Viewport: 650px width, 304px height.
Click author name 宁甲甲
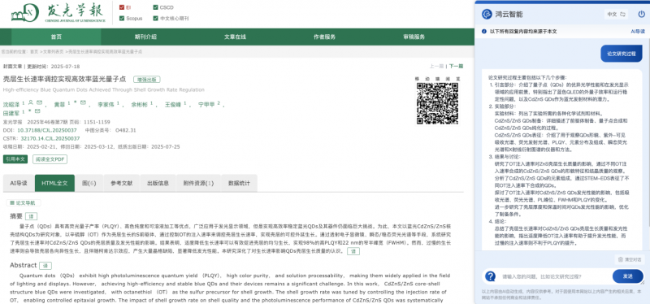(206, 105)
